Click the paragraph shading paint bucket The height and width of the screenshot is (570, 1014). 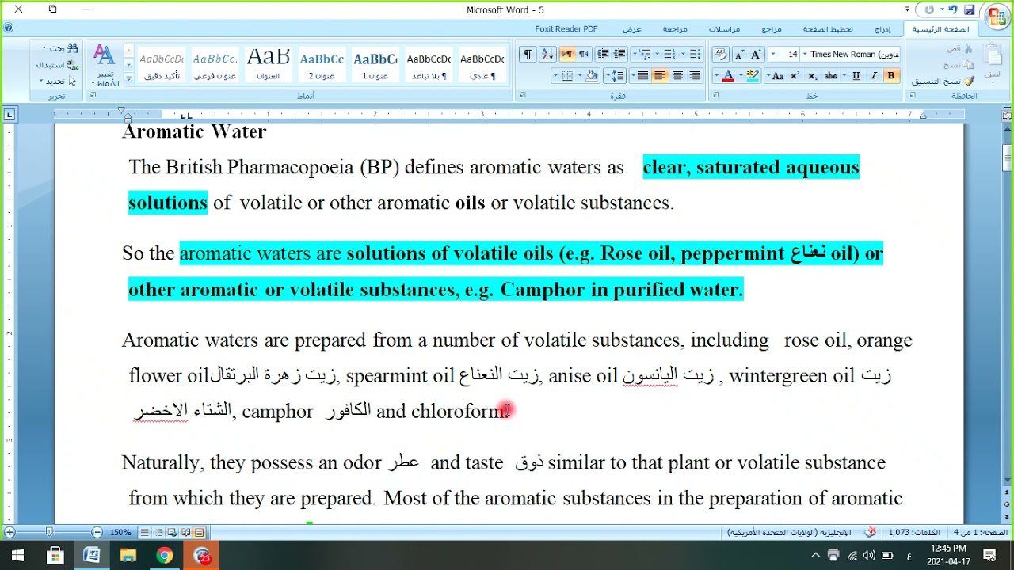coord(591,76)
